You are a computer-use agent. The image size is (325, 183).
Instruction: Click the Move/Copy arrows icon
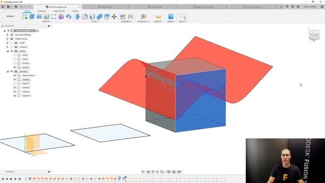point(114,17)
